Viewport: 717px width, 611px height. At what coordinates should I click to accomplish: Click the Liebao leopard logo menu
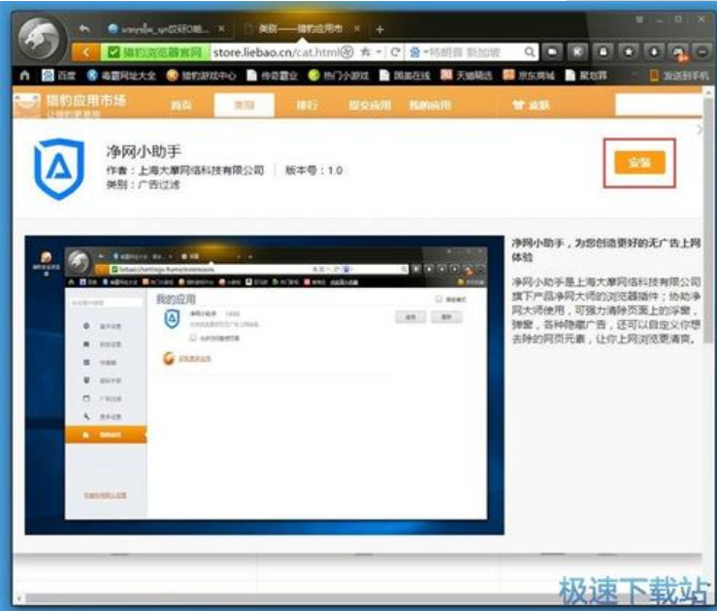(41, 40)
